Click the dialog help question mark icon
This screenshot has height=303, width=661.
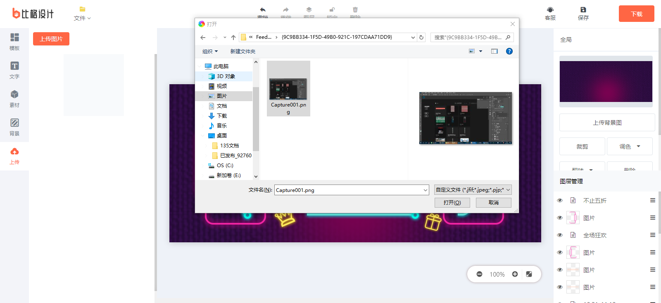click(x=509, y=51)
